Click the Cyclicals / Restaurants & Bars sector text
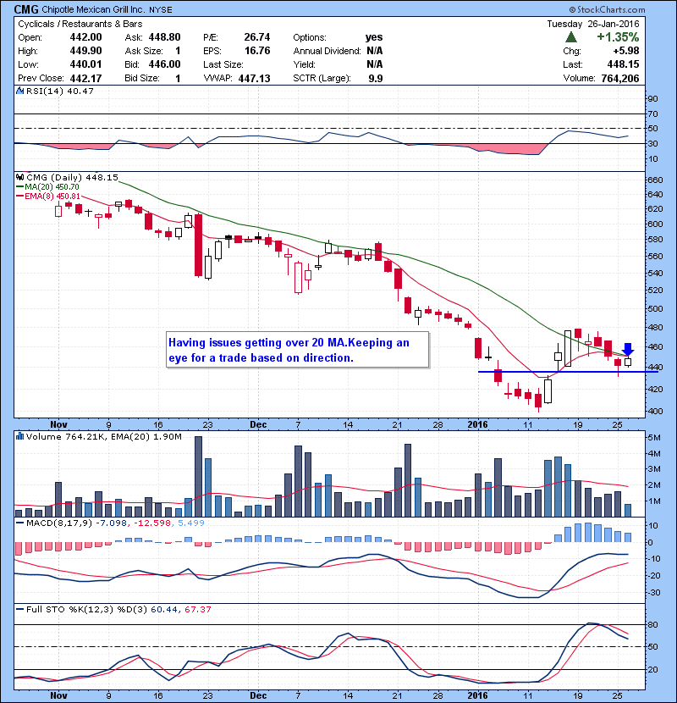The image size is (677, 703). point(80,25)
